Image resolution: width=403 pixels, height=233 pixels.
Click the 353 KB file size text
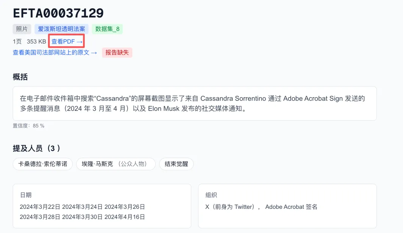36,41
